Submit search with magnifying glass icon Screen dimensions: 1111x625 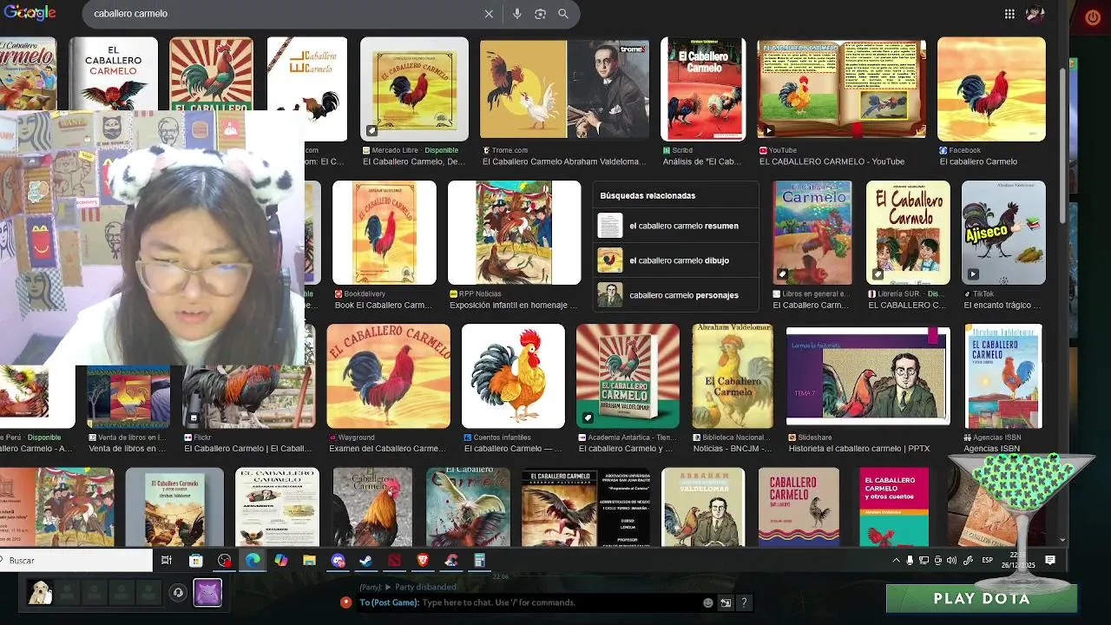pos(563,14)
